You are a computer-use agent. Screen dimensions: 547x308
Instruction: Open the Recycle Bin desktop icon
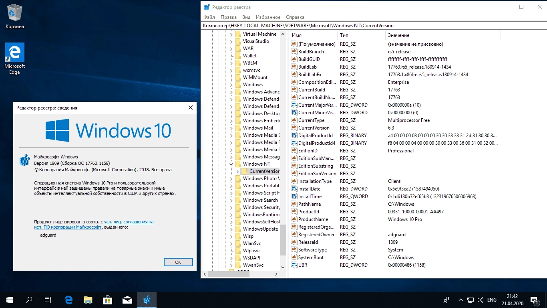coord(15,17)
